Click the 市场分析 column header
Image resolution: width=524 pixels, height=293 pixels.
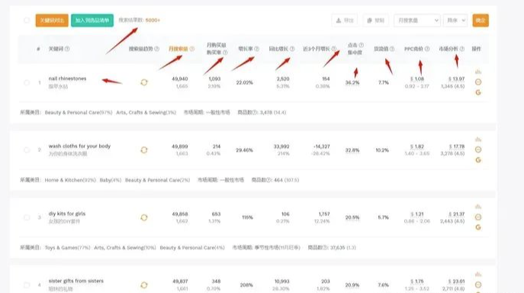point(448,49)
